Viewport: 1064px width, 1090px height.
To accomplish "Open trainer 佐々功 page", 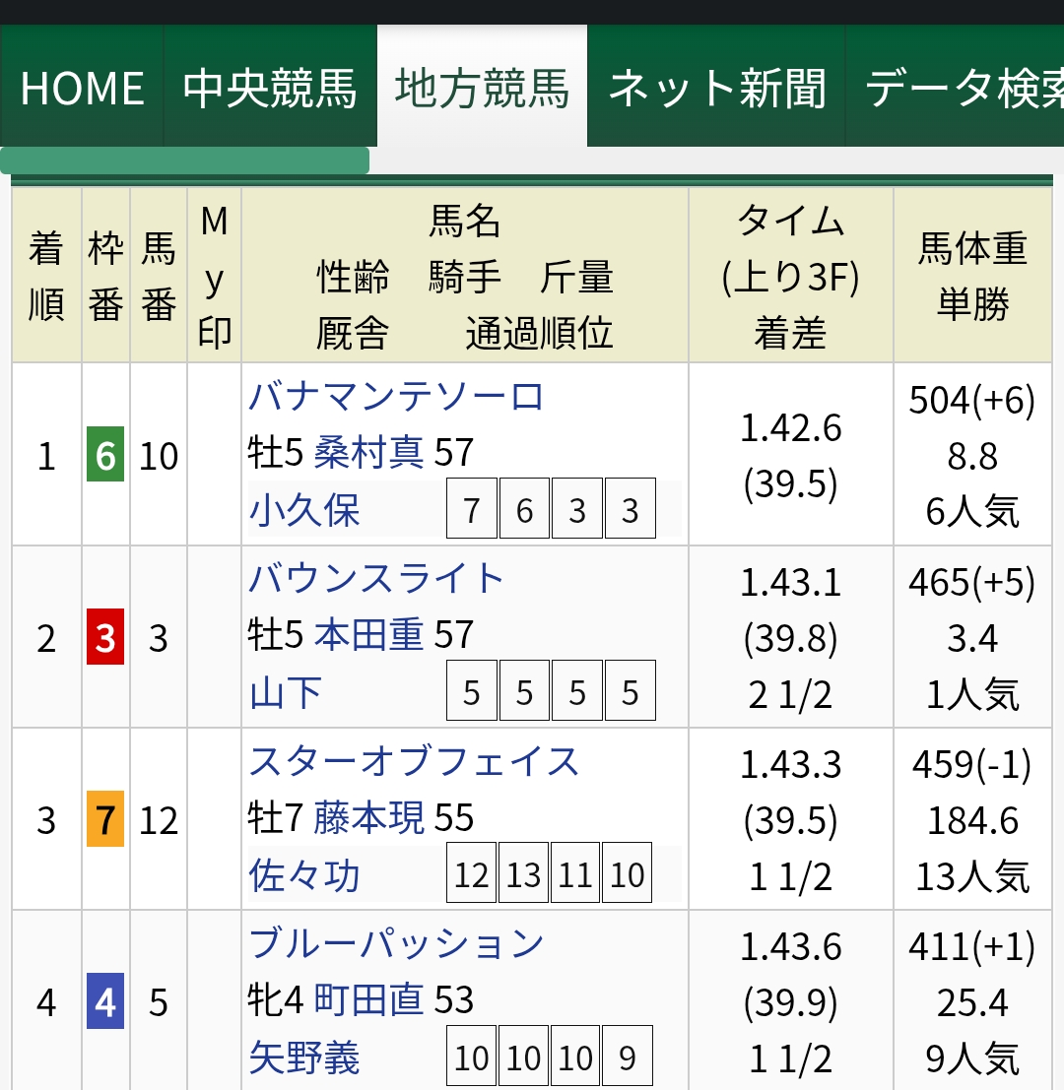I will coord(304,875).
